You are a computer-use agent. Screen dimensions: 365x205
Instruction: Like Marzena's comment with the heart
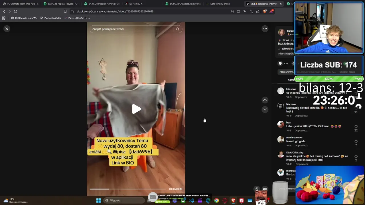tap(356, 108)
